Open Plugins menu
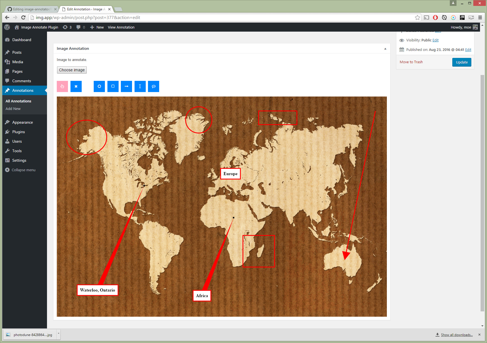 point(18,132)
